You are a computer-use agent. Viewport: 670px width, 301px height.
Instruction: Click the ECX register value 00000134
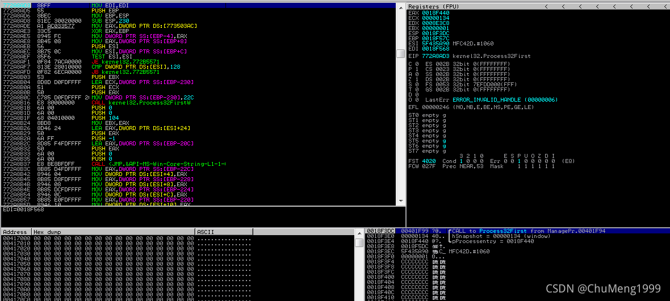[436, 18]
